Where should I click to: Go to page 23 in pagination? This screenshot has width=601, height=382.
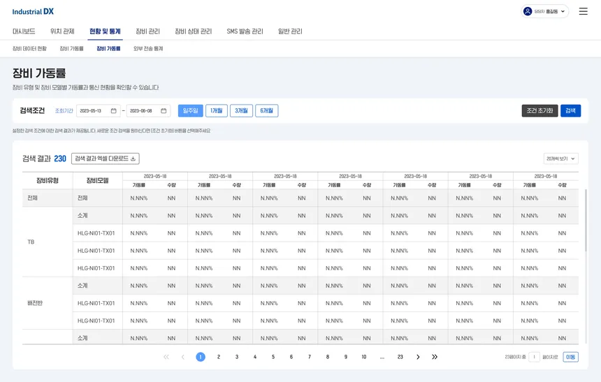coord(400,357)
